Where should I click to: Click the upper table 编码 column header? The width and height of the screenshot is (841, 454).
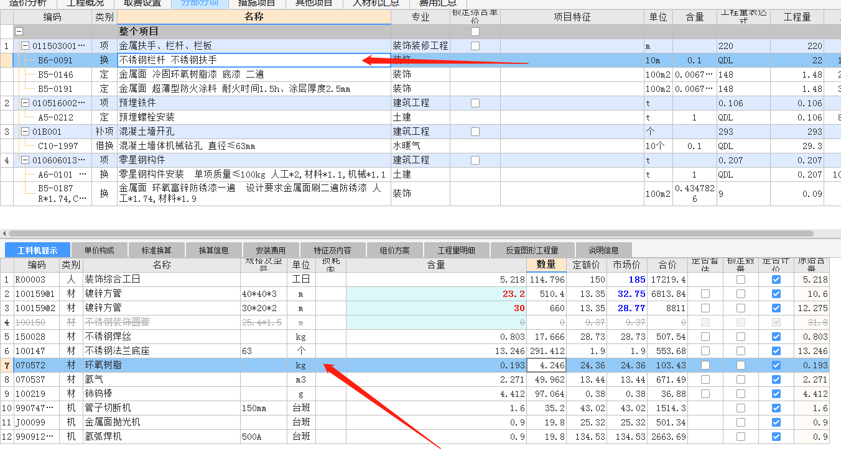pyautogui.click(x=52, y=17)
